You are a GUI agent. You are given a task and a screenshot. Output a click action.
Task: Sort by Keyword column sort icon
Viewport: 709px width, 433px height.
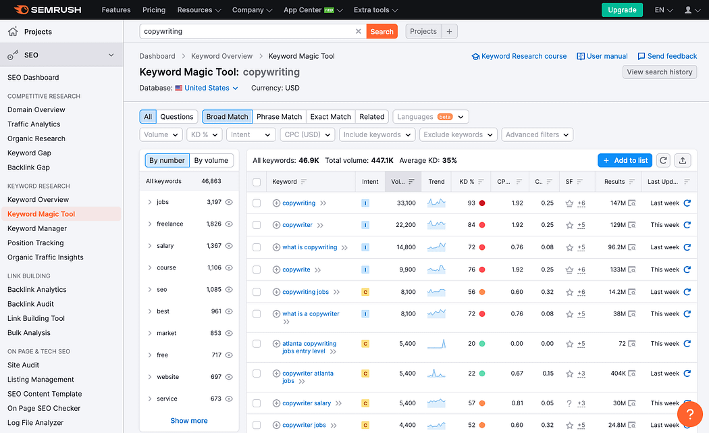(303, 182)
